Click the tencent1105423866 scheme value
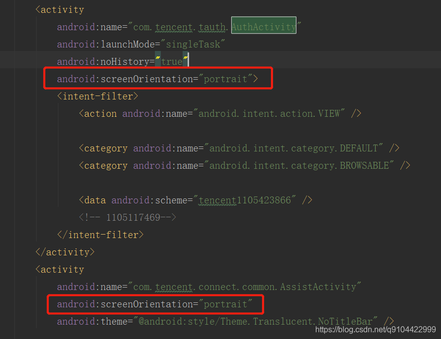 [x=245, y=200]
